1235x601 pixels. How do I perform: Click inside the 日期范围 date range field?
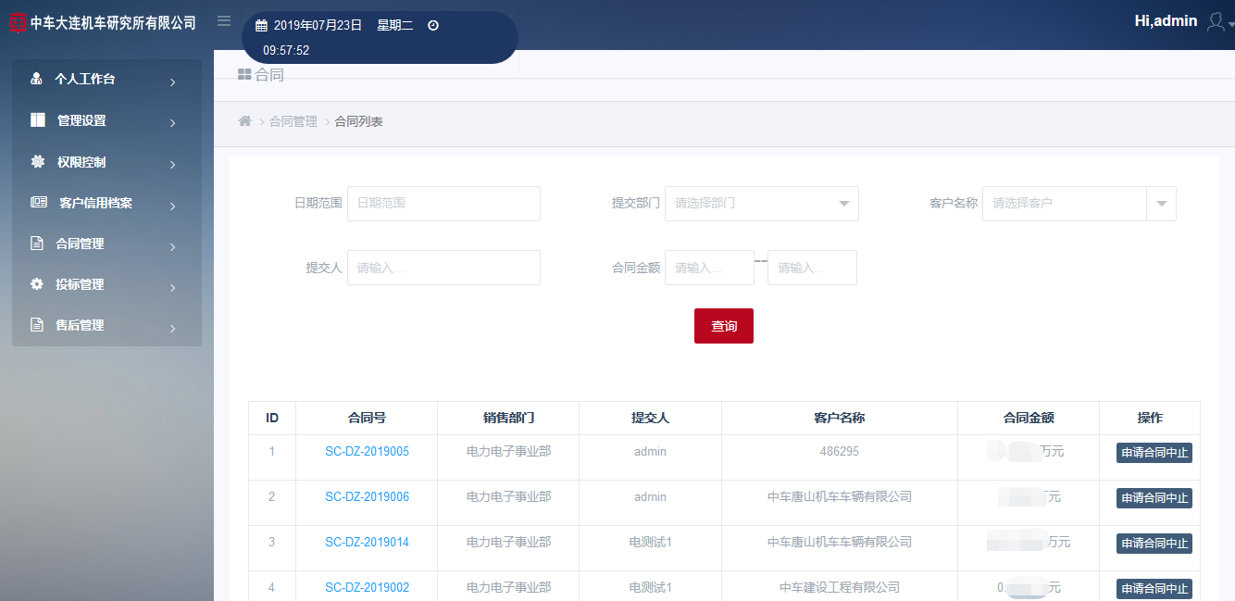(x=443, y=204)
